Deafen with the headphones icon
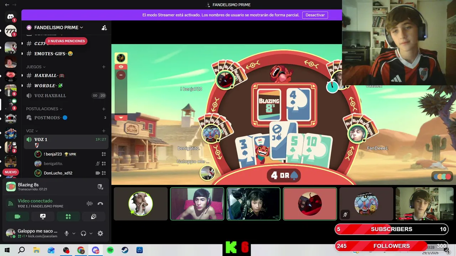 point(83,234)
